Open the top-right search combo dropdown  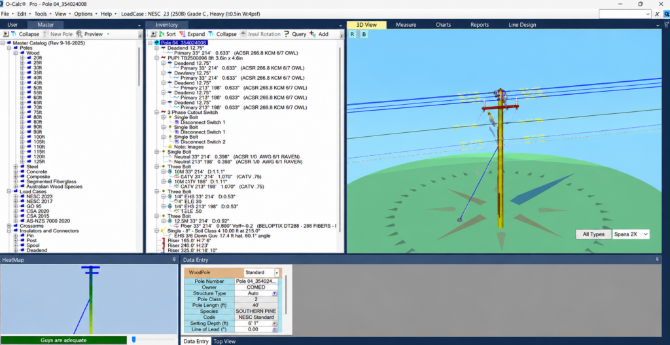[648, 14]
